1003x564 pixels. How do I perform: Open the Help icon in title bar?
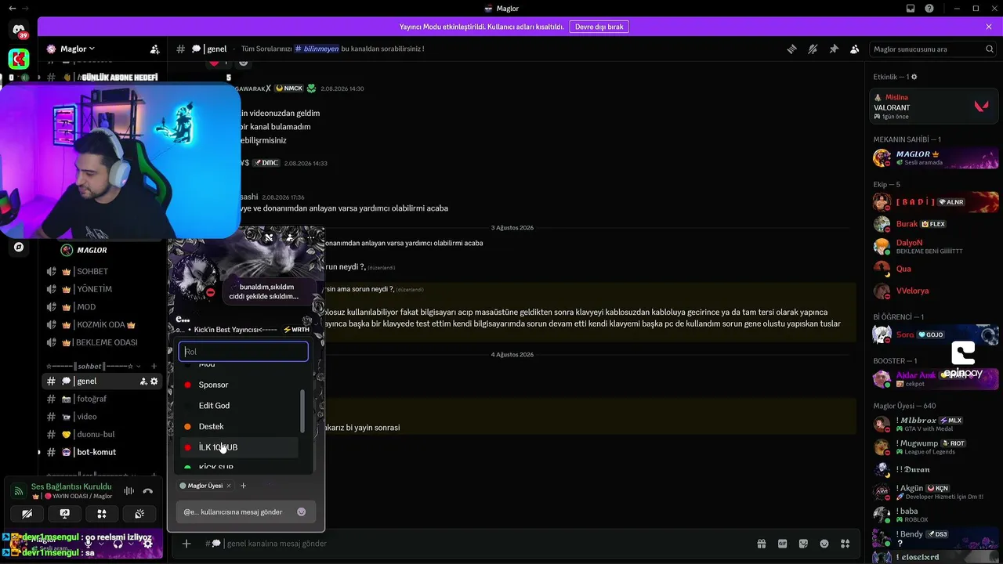pos(929,9)
